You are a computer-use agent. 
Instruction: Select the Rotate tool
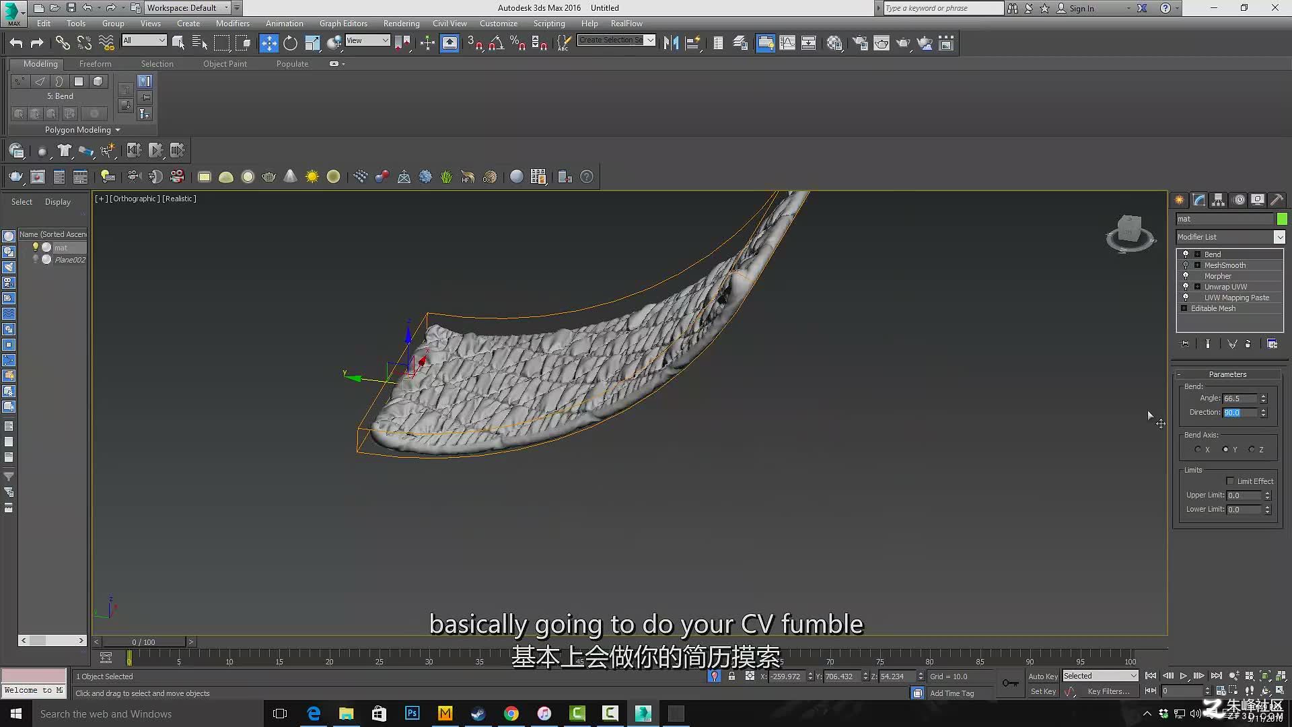[290, 43]
